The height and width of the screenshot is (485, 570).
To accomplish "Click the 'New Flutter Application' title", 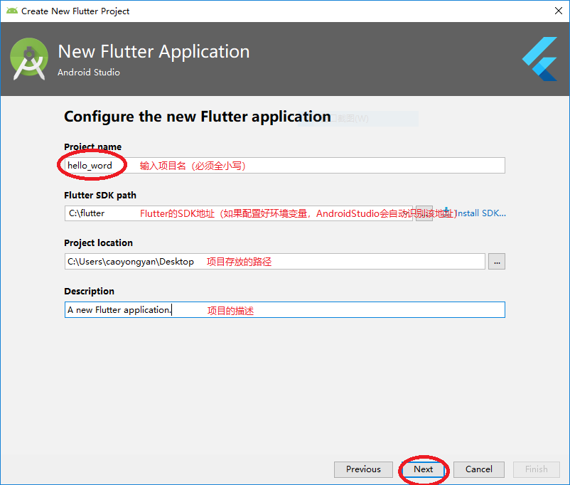I will (154, 52).
